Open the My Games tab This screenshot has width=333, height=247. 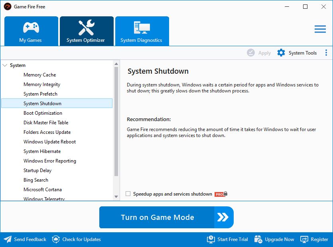31,31
